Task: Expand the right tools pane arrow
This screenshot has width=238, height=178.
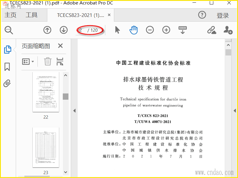Action: point(235,111)
